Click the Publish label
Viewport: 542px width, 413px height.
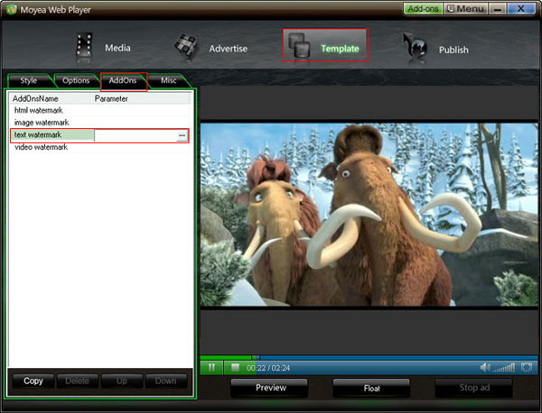pyautogui.click(x=453, y=50)
